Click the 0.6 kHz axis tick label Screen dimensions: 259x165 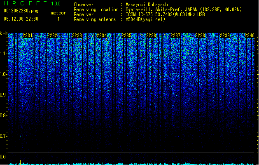[x=4, y=157]
